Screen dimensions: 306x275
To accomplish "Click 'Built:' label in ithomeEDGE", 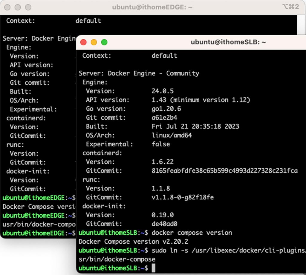I will 21,91.
